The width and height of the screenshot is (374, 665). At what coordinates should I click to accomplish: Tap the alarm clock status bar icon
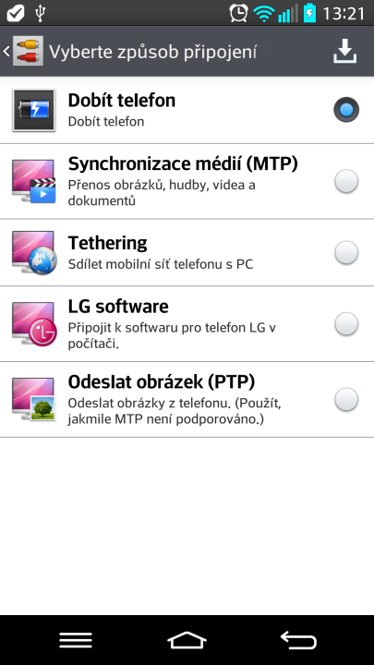coord(239,13)
